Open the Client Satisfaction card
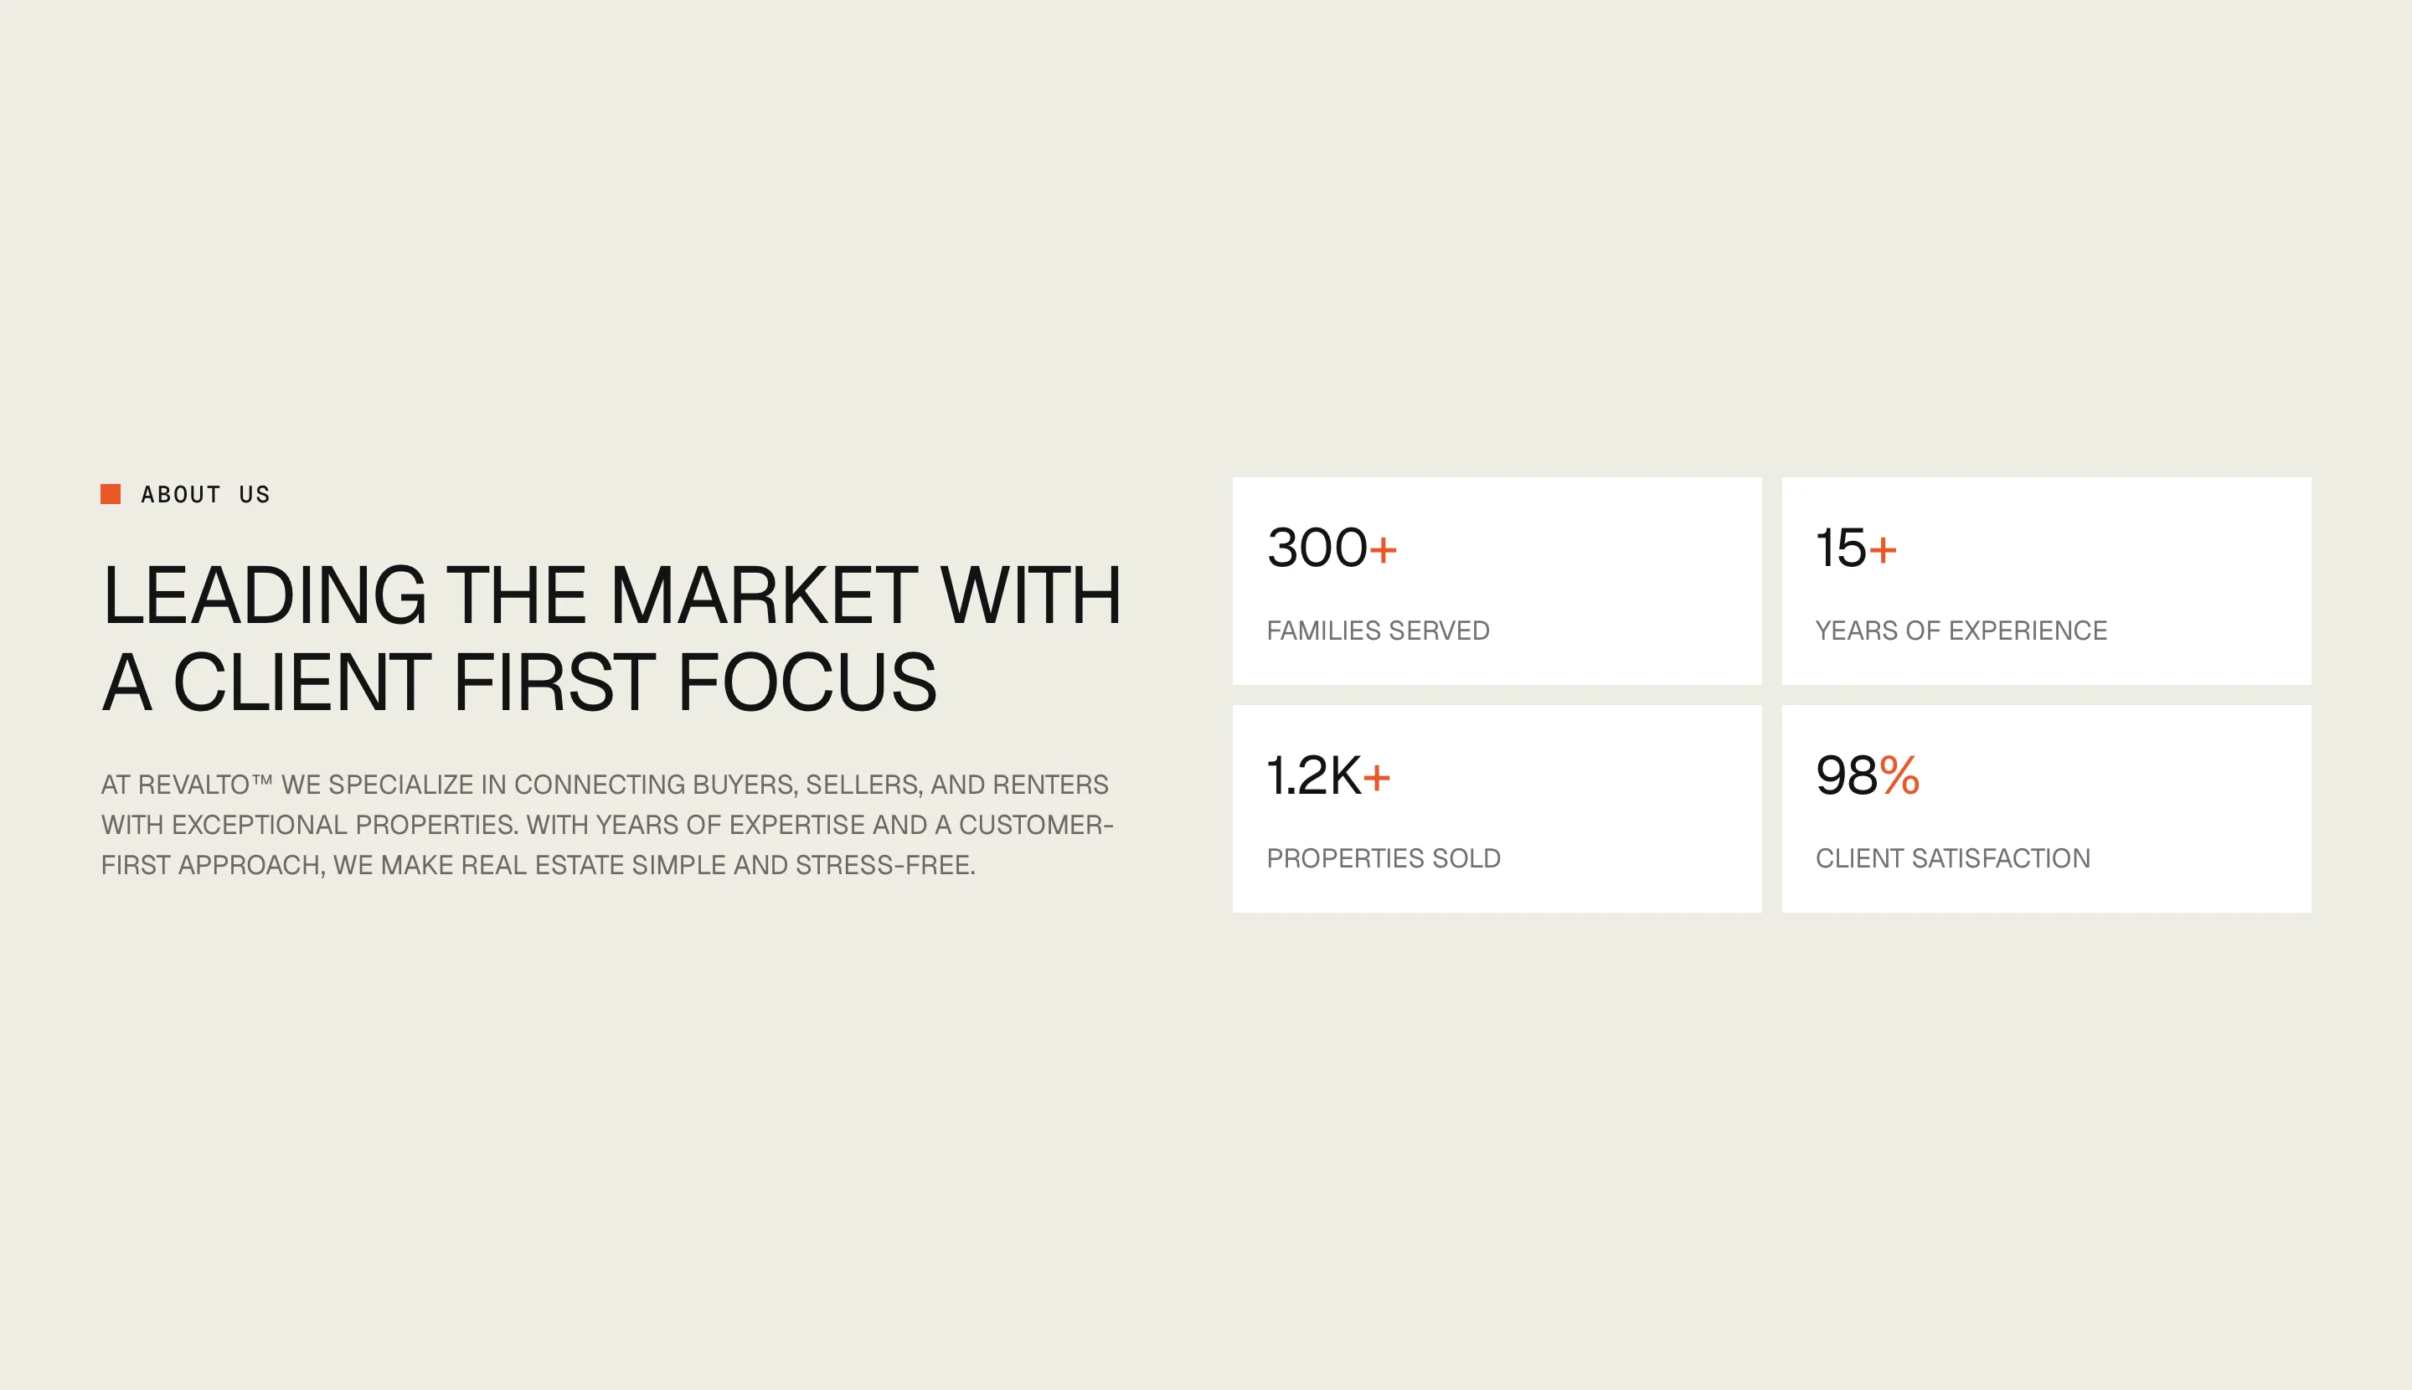Image resolution: width=2412 pixels, height=1390 pixels. pos(2047,810)
